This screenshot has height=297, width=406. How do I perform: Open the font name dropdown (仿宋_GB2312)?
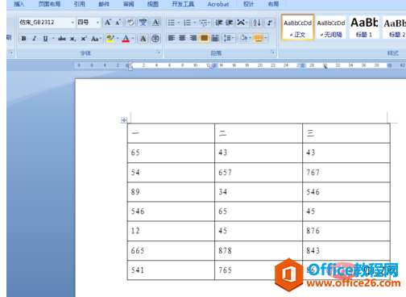click(x=72, y=23)
